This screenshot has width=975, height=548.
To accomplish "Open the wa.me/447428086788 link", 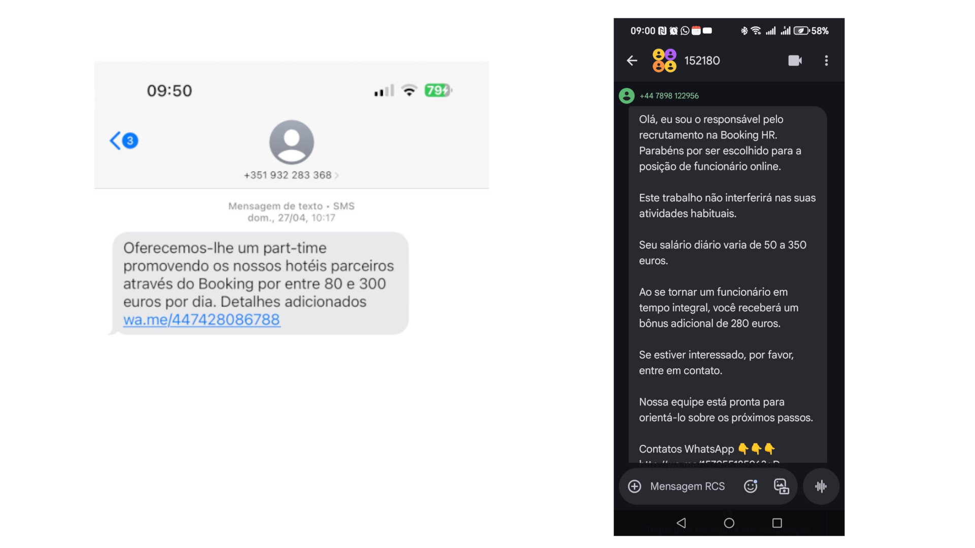I will click(202, 320).
